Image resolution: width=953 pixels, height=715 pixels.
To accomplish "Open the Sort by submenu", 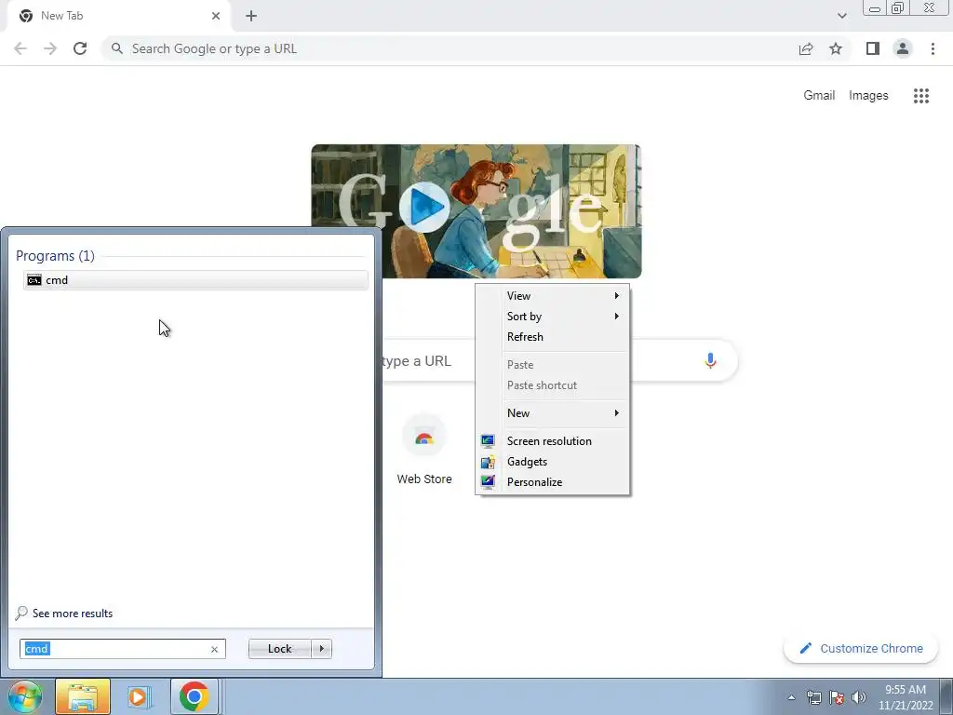I will pos(553,317).
